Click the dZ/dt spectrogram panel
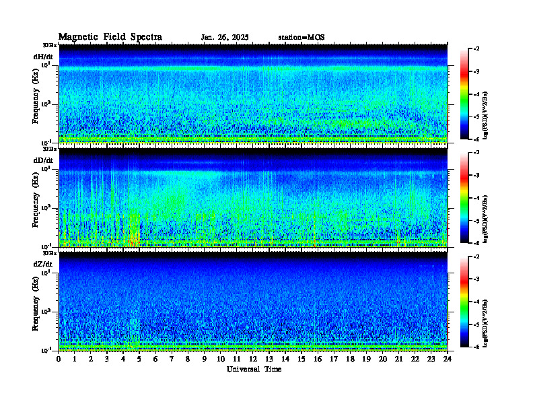 pos(253,302)
